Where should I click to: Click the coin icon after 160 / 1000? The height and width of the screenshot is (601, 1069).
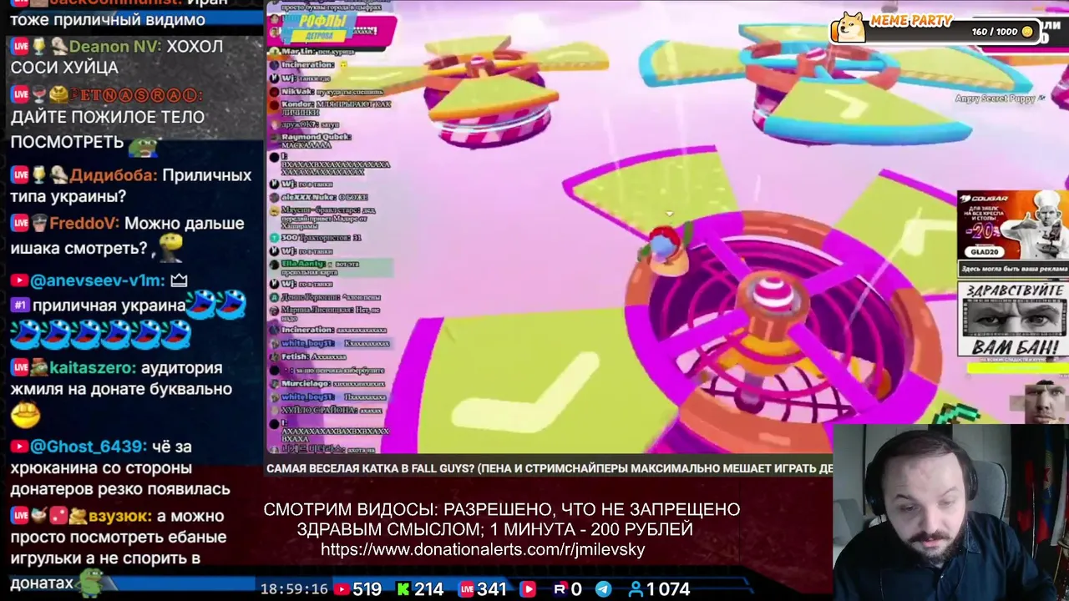(1027, 32)
